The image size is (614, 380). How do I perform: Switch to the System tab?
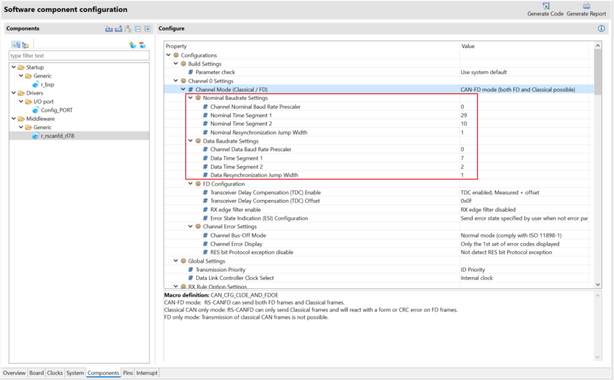pyautogui.click(x=75, y=373)
